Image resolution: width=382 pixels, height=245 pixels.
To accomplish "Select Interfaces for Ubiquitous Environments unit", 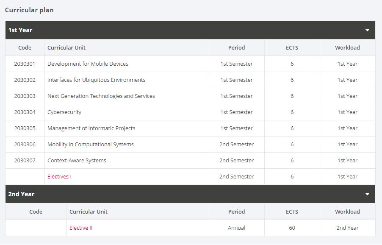I will click(96, 80).
